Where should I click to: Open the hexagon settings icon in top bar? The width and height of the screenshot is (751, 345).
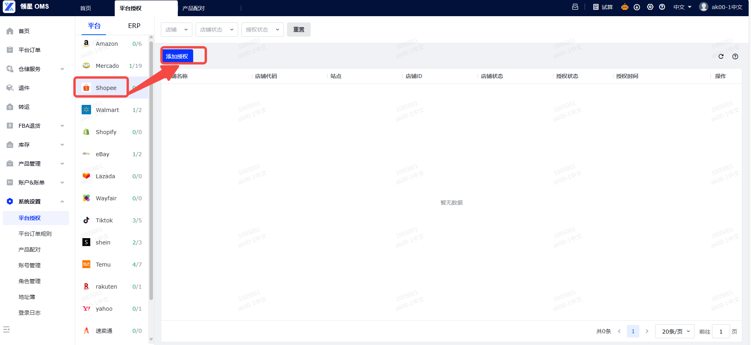[650, 7]
